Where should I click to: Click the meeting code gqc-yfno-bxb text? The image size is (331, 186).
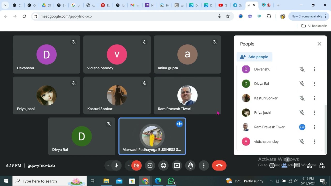click(x=41, y=166)
